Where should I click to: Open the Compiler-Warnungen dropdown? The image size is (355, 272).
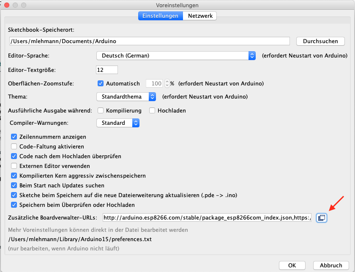(118, 123)
